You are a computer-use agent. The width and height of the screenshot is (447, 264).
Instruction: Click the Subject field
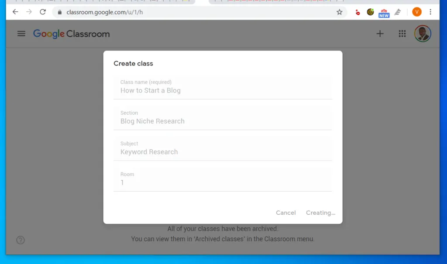[x=223, y=151]
